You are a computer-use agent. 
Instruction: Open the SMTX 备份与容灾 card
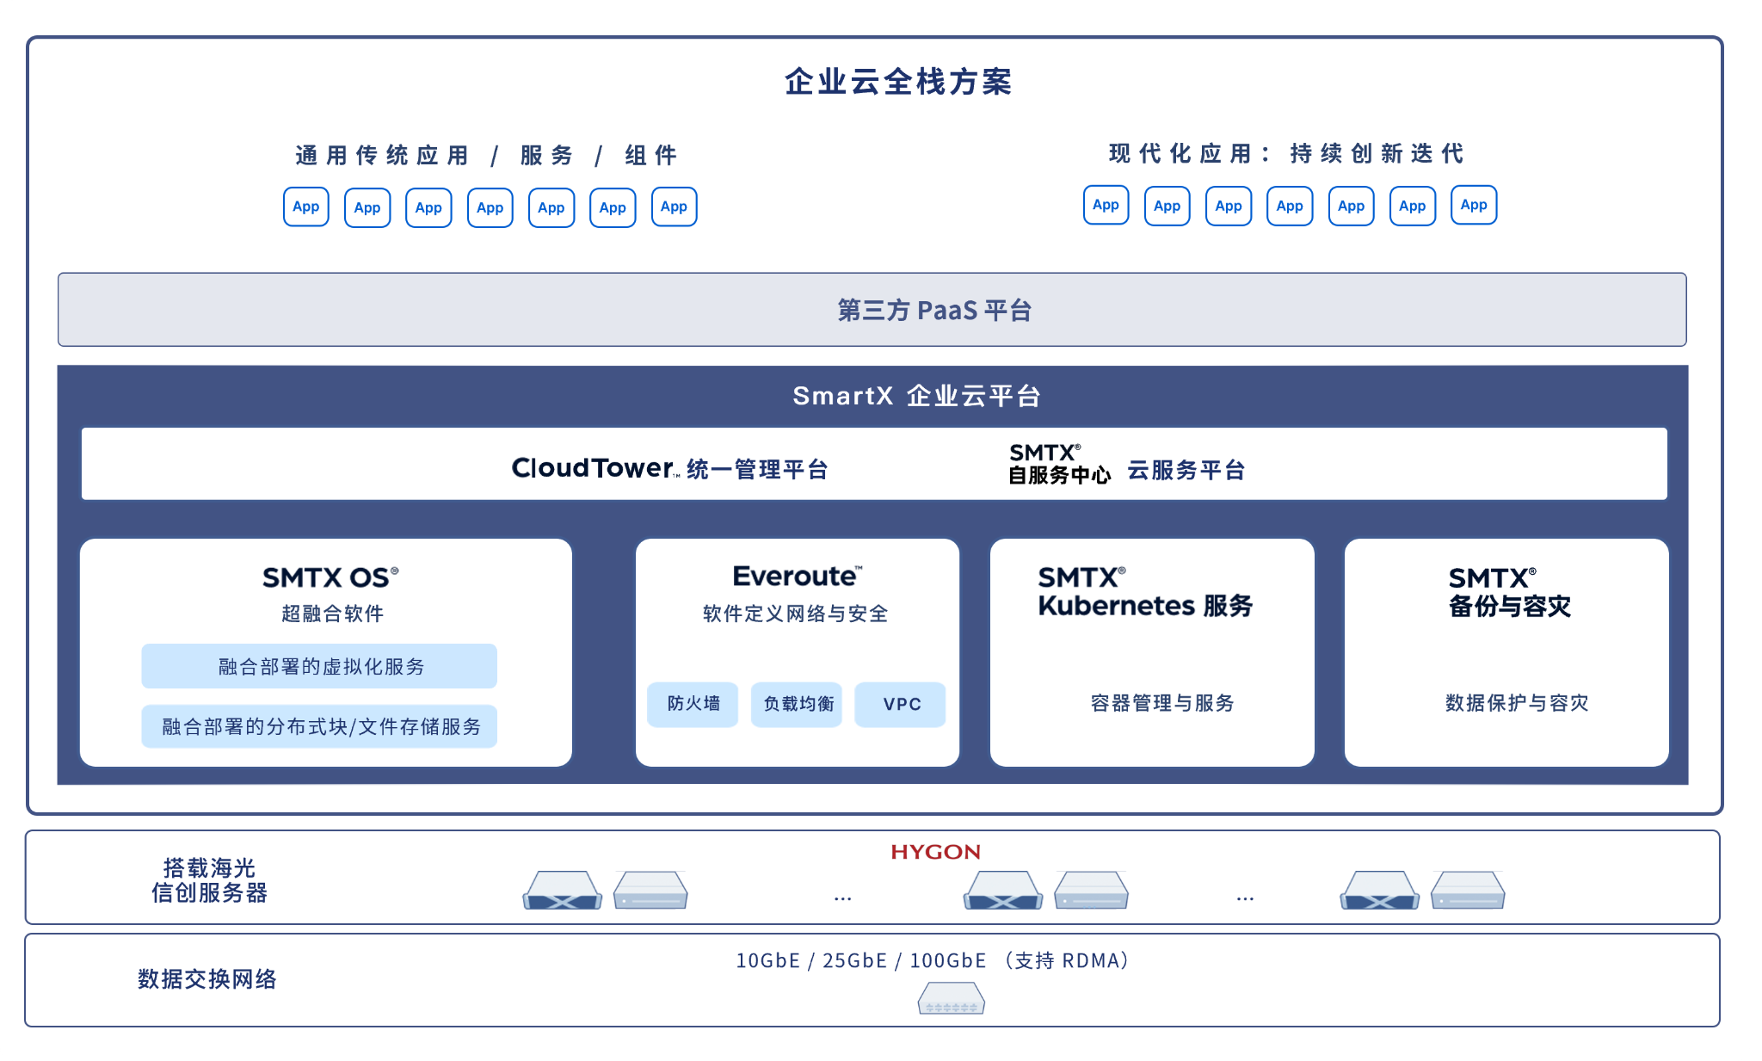coord(1506,652)
